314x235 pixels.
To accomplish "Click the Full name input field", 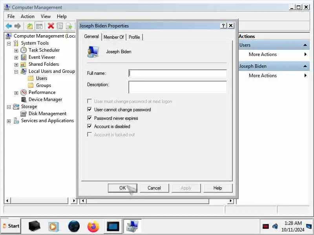I will click(x=178, y=73).
